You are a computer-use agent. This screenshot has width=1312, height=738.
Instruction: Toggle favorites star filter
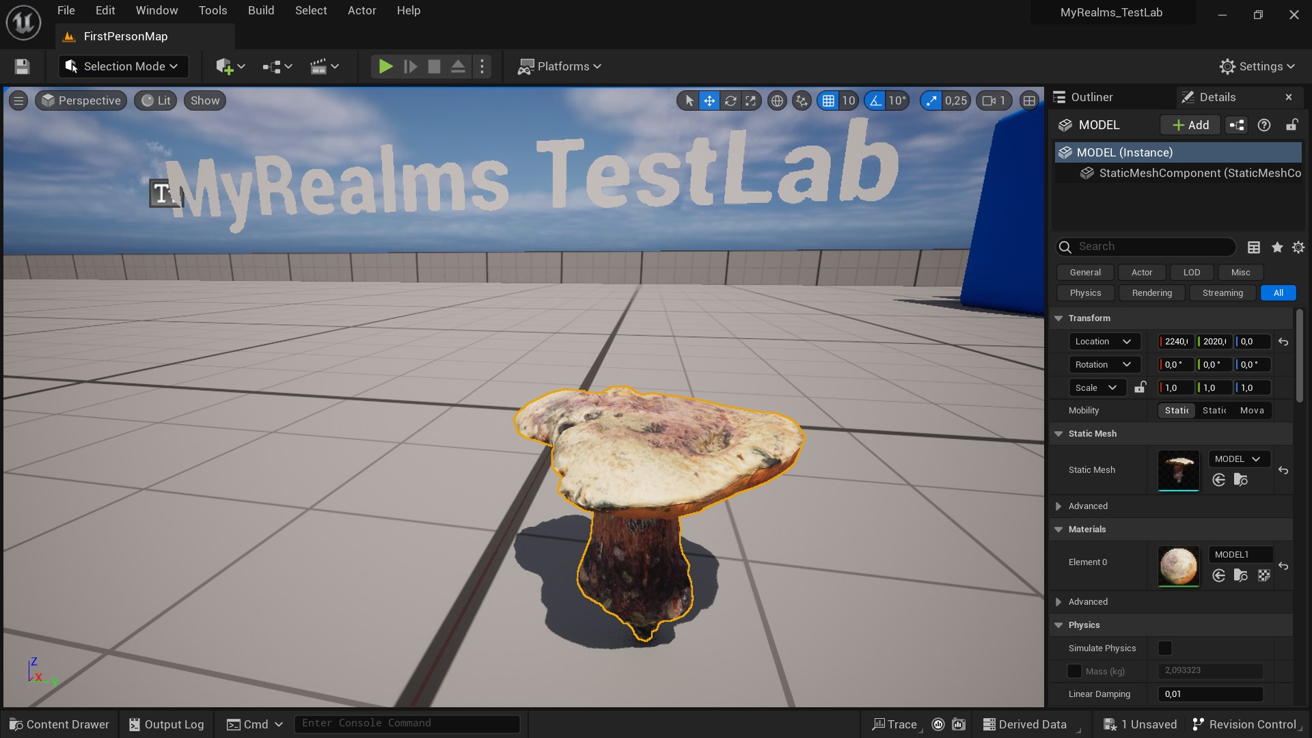1276,247
